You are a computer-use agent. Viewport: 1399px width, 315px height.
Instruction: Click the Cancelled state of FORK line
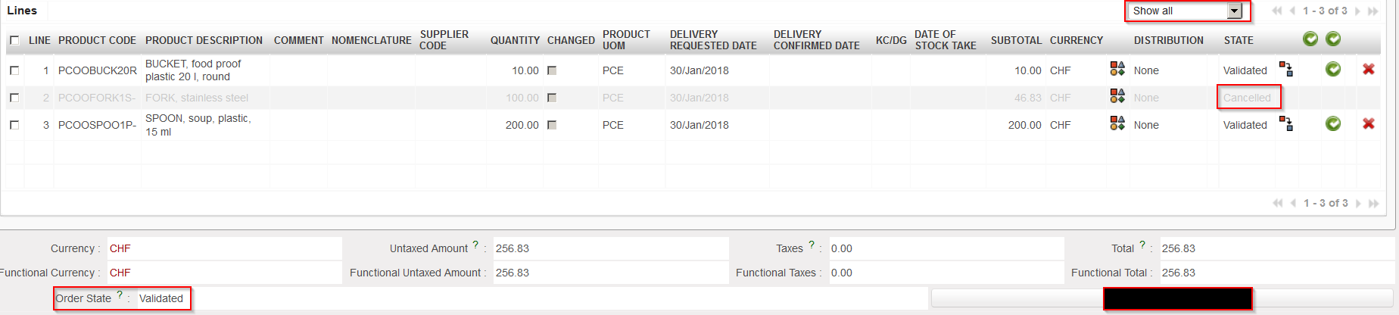pos(1247,98)
